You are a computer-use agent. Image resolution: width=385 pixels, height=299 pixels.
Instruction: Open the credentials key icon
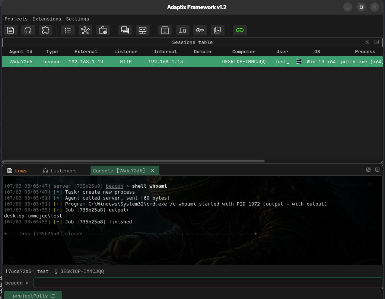click(x=200, y=31)
